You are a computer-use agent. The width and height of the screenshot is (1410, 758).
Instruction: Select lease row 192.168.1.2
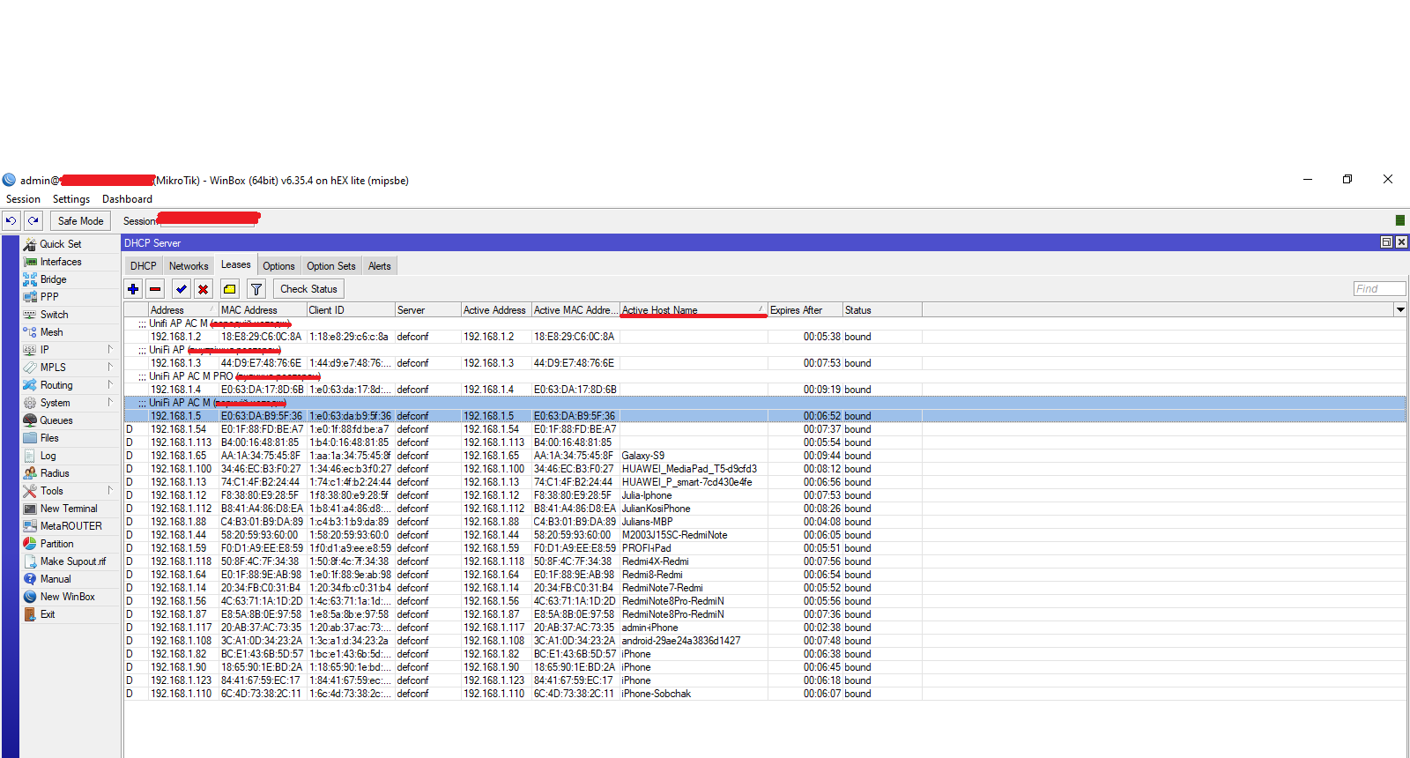(x=765, y=337)
